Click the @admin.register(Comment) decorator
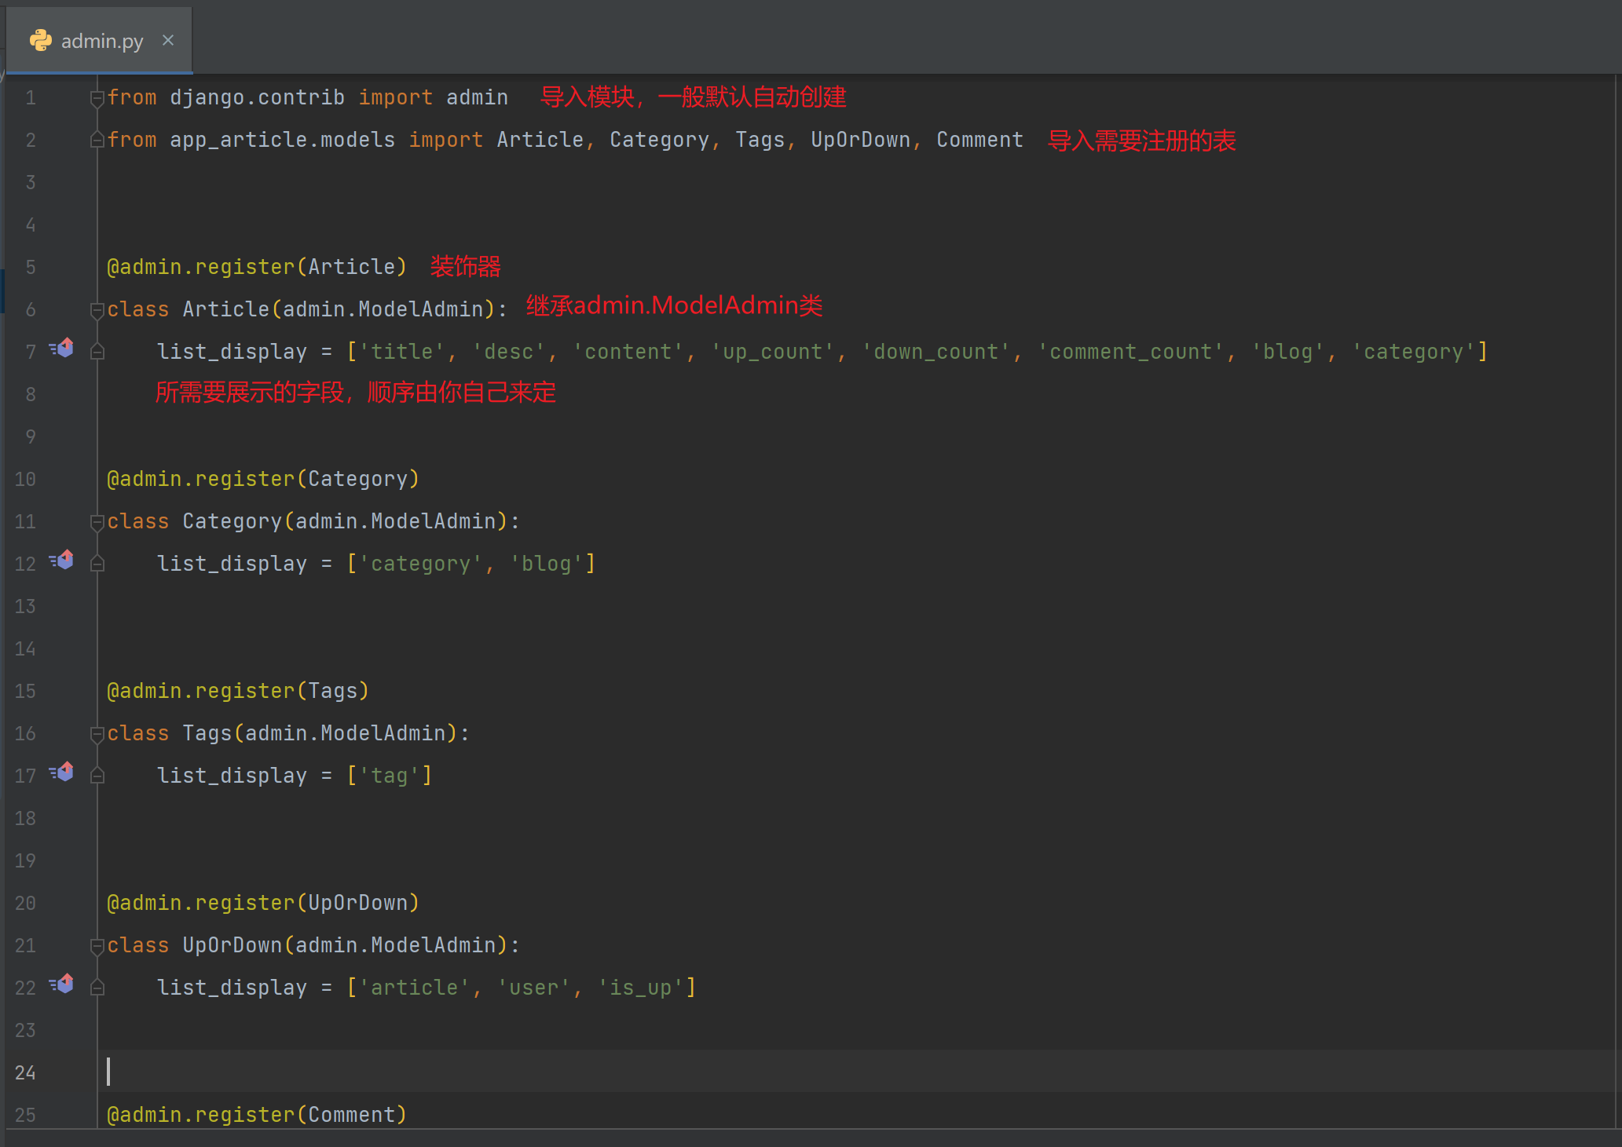Image resolution: width=1622 pixels, height=1147 pixels. pos(257,1115)
